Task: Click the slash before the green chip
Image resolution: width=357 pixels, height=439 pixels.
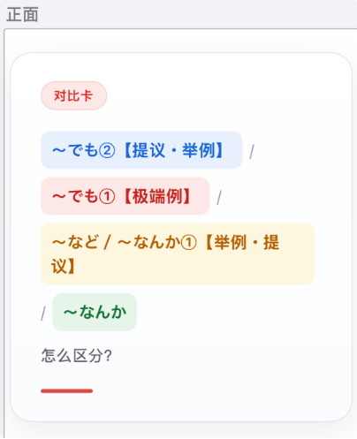Action: click(43, 314)
